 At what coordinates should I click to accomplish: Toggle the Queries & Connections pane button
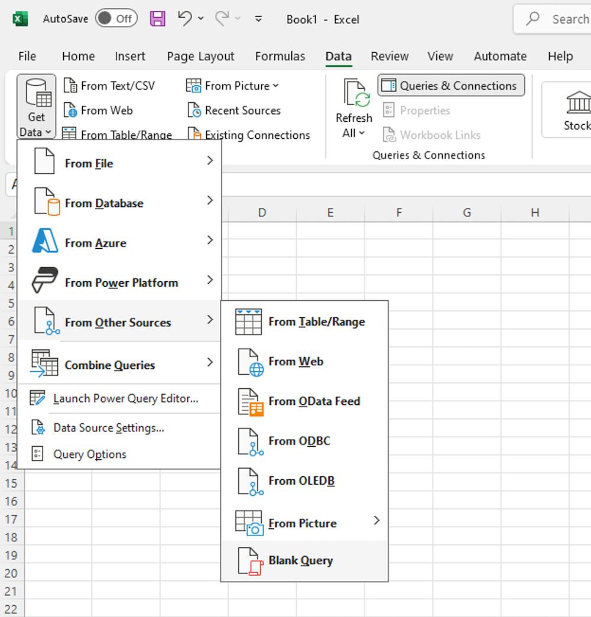click(x=451, y=86)
